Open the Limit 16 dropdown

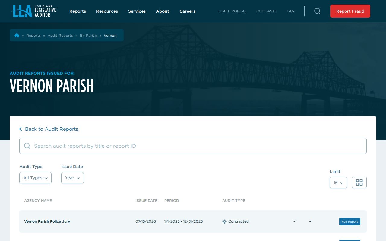[338, 183]
